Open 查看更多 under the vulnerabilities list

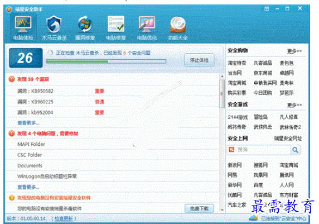(28, 123)
